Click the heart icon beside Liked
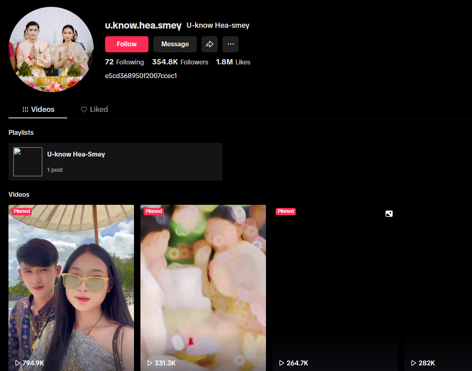 84,109
